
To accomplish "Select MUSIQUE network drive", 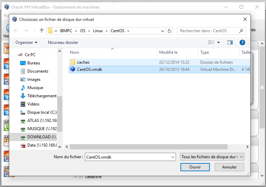I will [42, 129].
